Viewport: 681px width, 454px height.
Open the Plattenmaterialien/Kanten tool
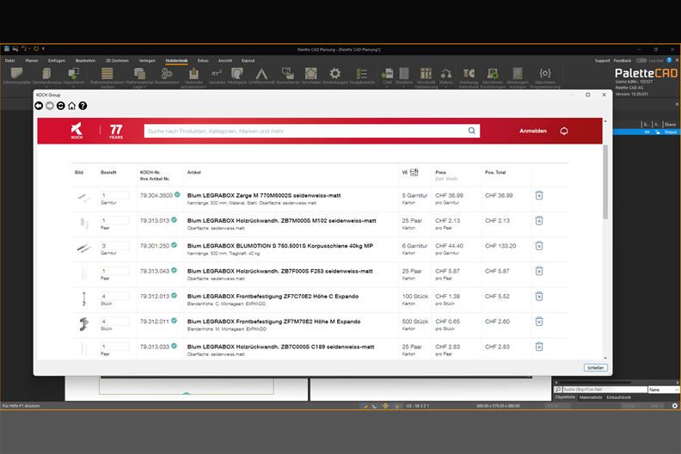coord(107,77)
